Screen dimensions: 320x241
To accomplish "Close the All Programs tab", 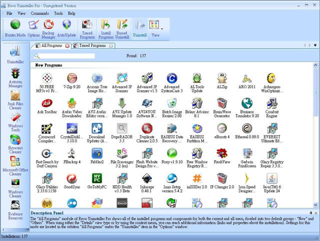I will [x=67, y=46].
